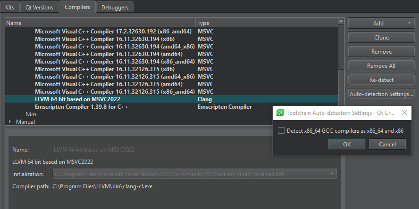Close the Toolchain Auto-detection Settings dialog
Viewport: 419px width, 209px height.
click(404, 113)
